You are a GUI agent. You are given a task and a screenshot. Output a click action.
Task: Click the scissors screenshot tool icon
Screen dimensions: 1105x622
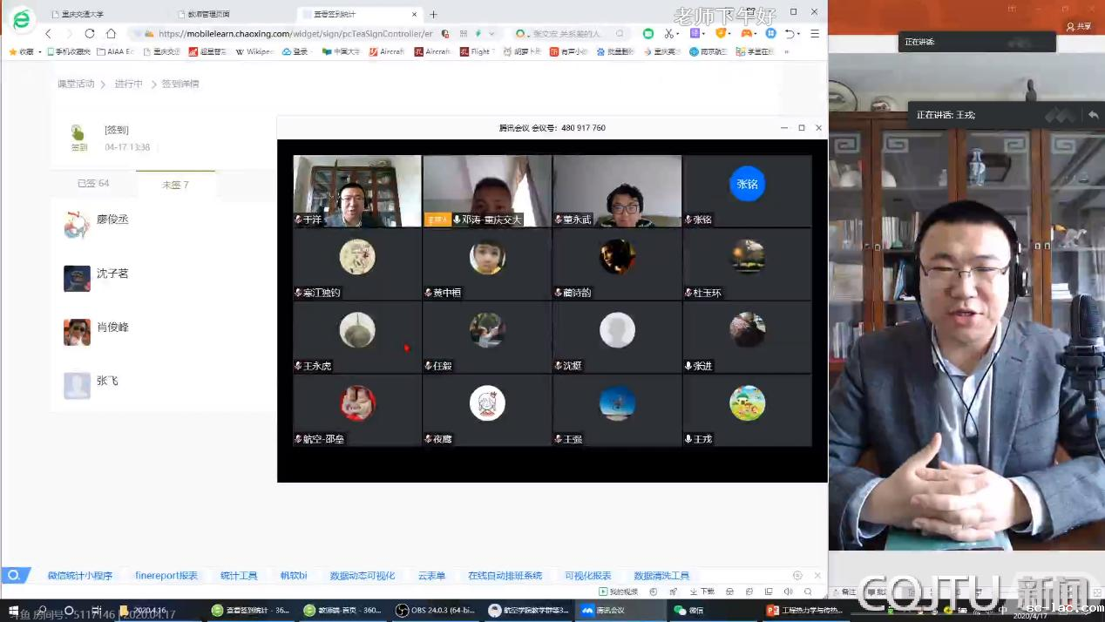pos(668,33)
